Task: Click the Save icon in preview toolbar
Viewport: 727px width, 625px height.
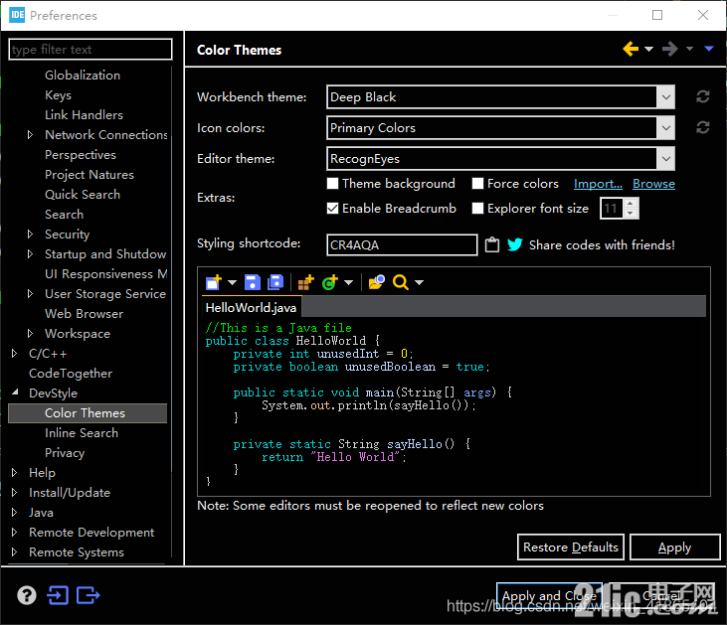Action: [253, 282]
